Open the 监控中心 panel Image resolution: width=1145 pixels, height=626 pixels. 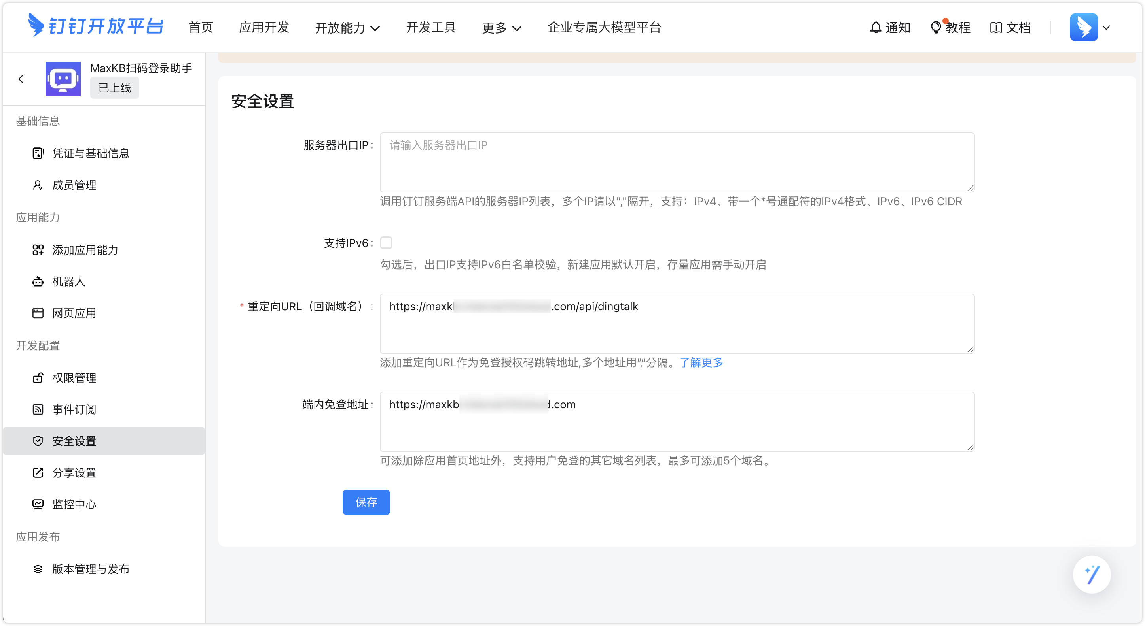(x=74, y=504)
